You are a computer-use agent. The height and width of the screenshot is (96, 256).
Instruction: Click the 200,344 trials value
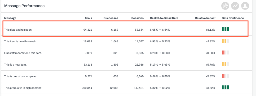(x=87, y=88)
